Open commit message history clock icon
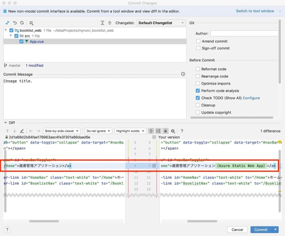285x236 pixels. (x=183, y=74)
